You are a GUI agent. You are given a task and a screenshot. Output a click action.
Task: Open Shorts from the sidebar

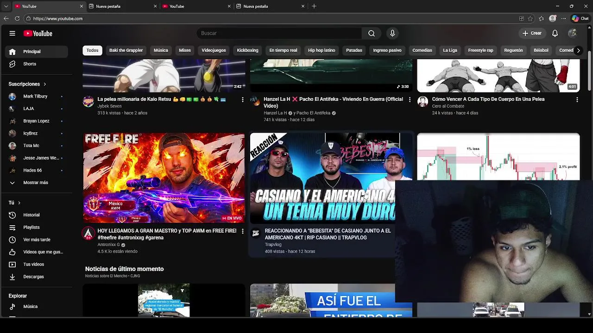click(37, 64)
